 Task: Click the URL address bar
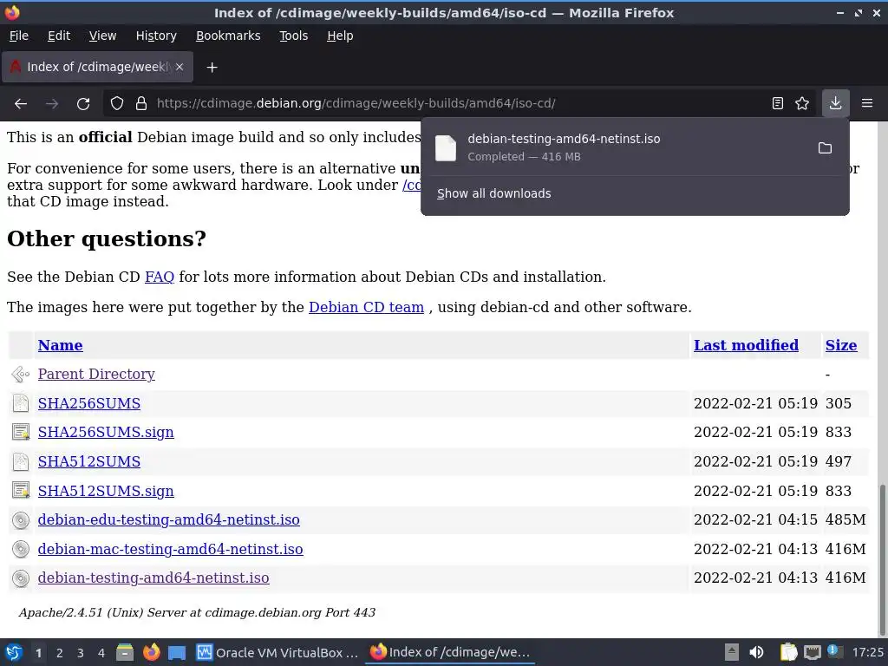pos(459,104)
